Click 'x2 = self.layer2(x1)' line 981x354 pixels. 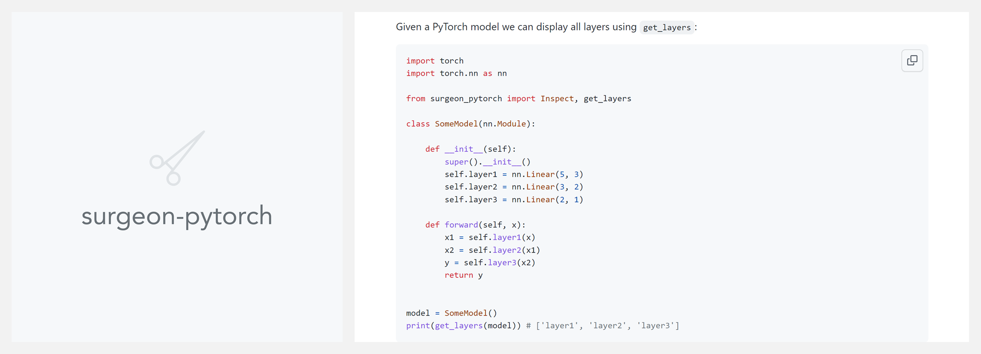492,250
